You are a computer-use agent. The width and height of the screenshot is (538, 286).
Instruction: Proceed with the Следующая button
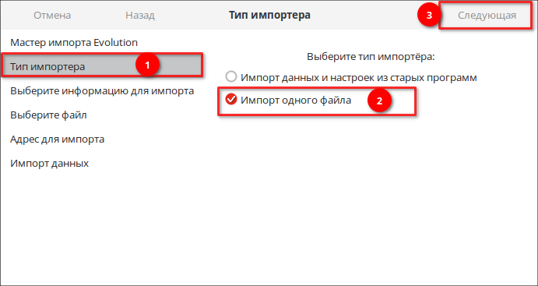coord(487,16)
